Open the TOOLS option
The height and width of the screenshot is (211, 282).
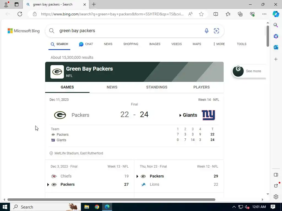click(x=242, y=44)
